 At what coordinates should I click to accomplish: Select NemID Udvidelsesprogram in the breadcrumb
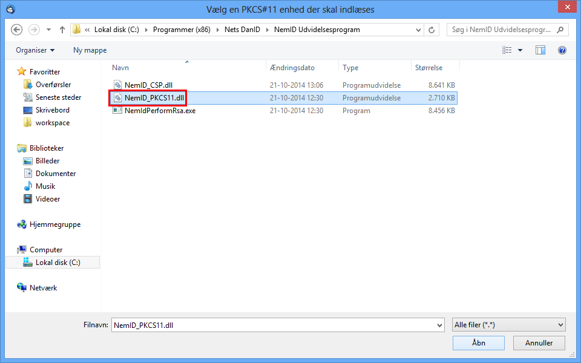click(x=317, y=30)
